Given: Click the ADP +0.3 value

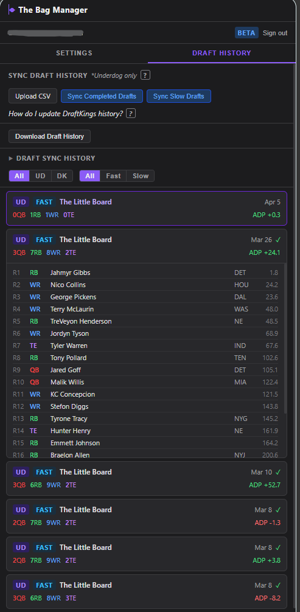Looking at the screenshot, I should (267, 215).
